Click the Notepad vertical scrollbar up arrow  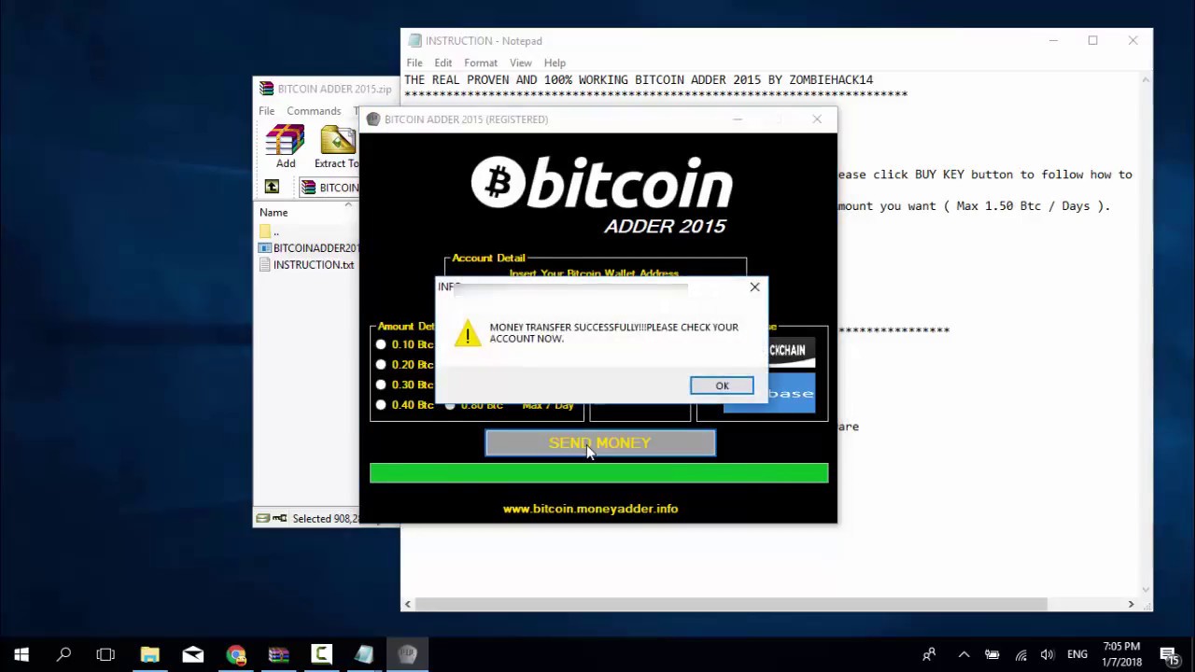click(x=1146, y=80)
